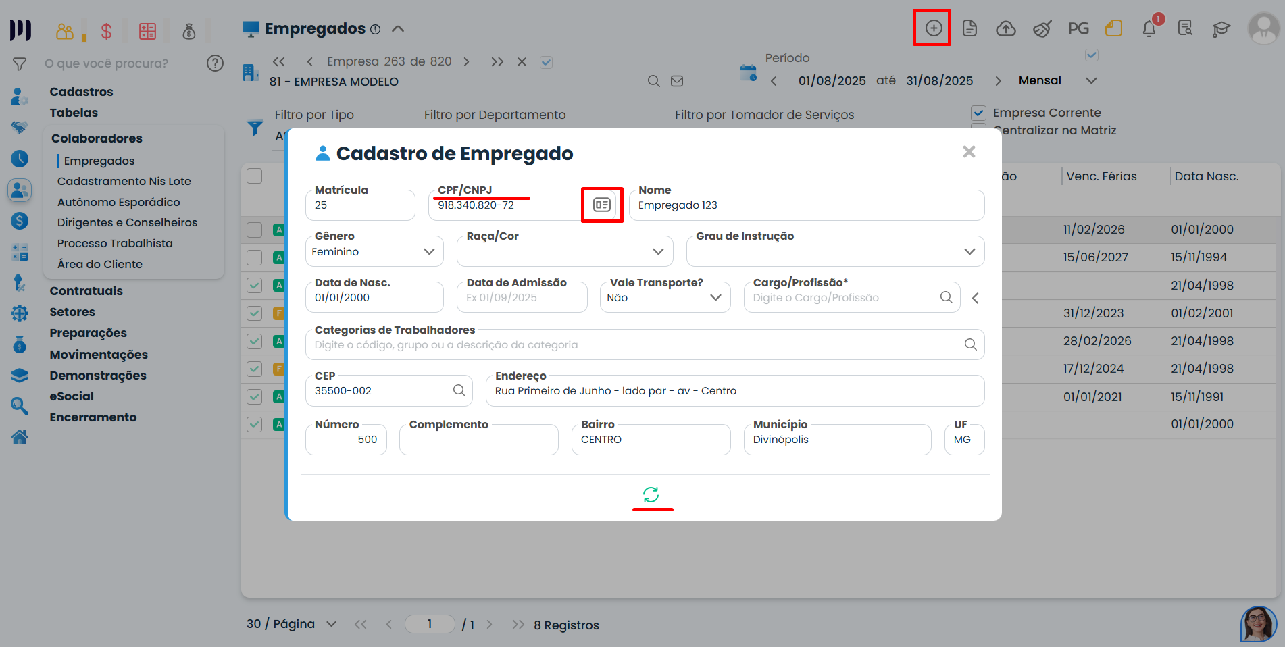Open the Grau de Instrução dropdown
This screenshot has height=647, width=1285.
(x=835, y=251)
